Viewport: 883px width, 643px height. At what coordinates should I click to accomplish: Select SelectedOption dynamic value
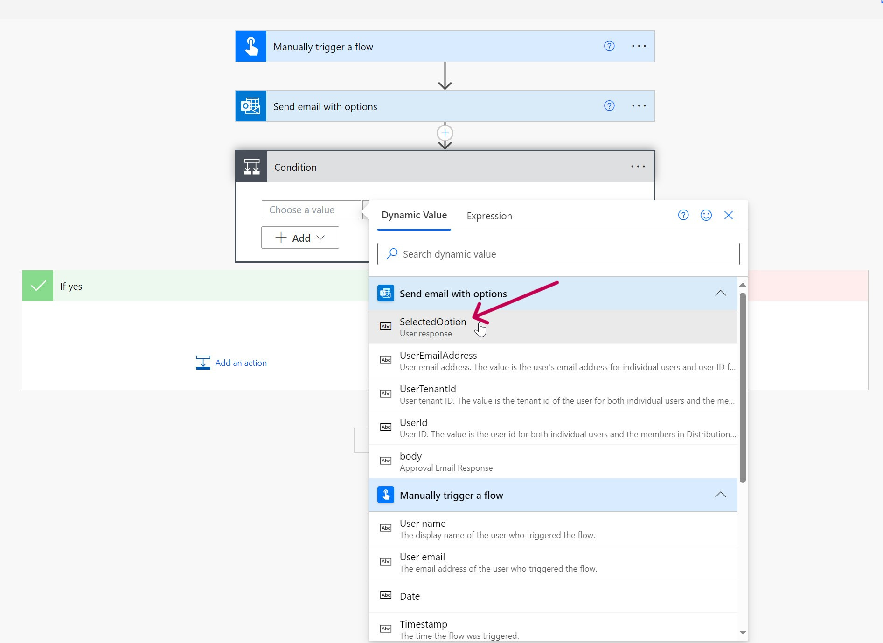click(x=553, y=327)
